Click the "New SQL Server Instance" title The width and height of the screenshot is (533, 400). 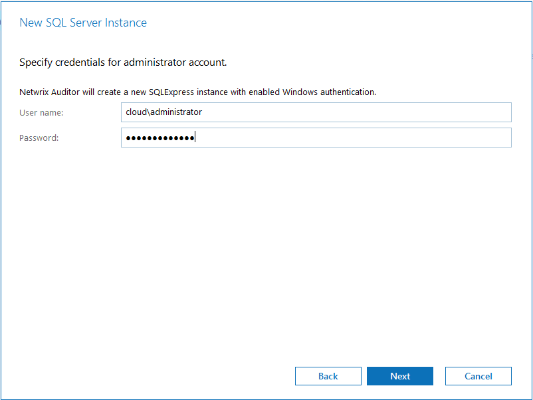83,23
